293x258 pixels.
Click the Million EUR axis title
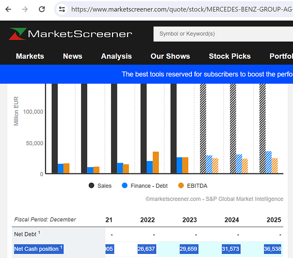coord(16,111)
